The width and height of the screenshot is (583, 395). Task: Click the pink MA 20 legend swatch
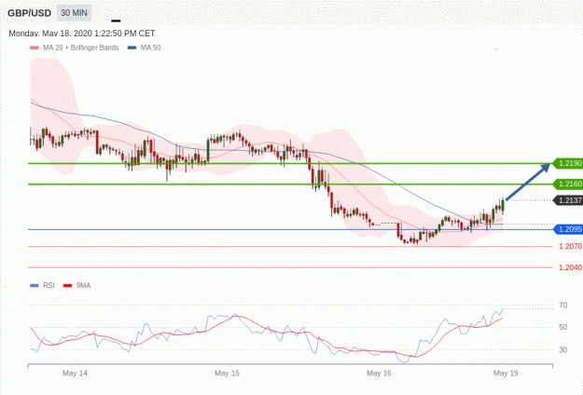35,48
